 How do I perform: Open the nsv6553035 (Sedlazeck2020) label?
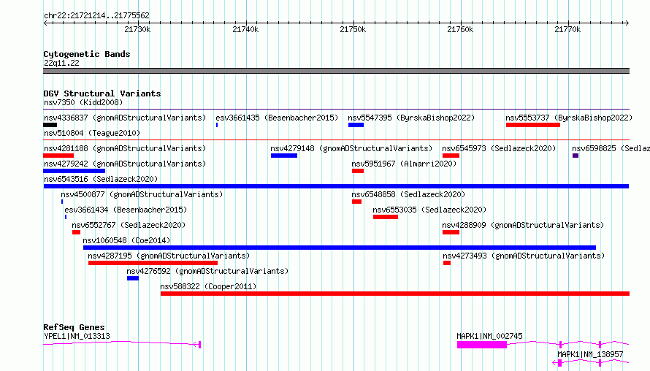430,210
